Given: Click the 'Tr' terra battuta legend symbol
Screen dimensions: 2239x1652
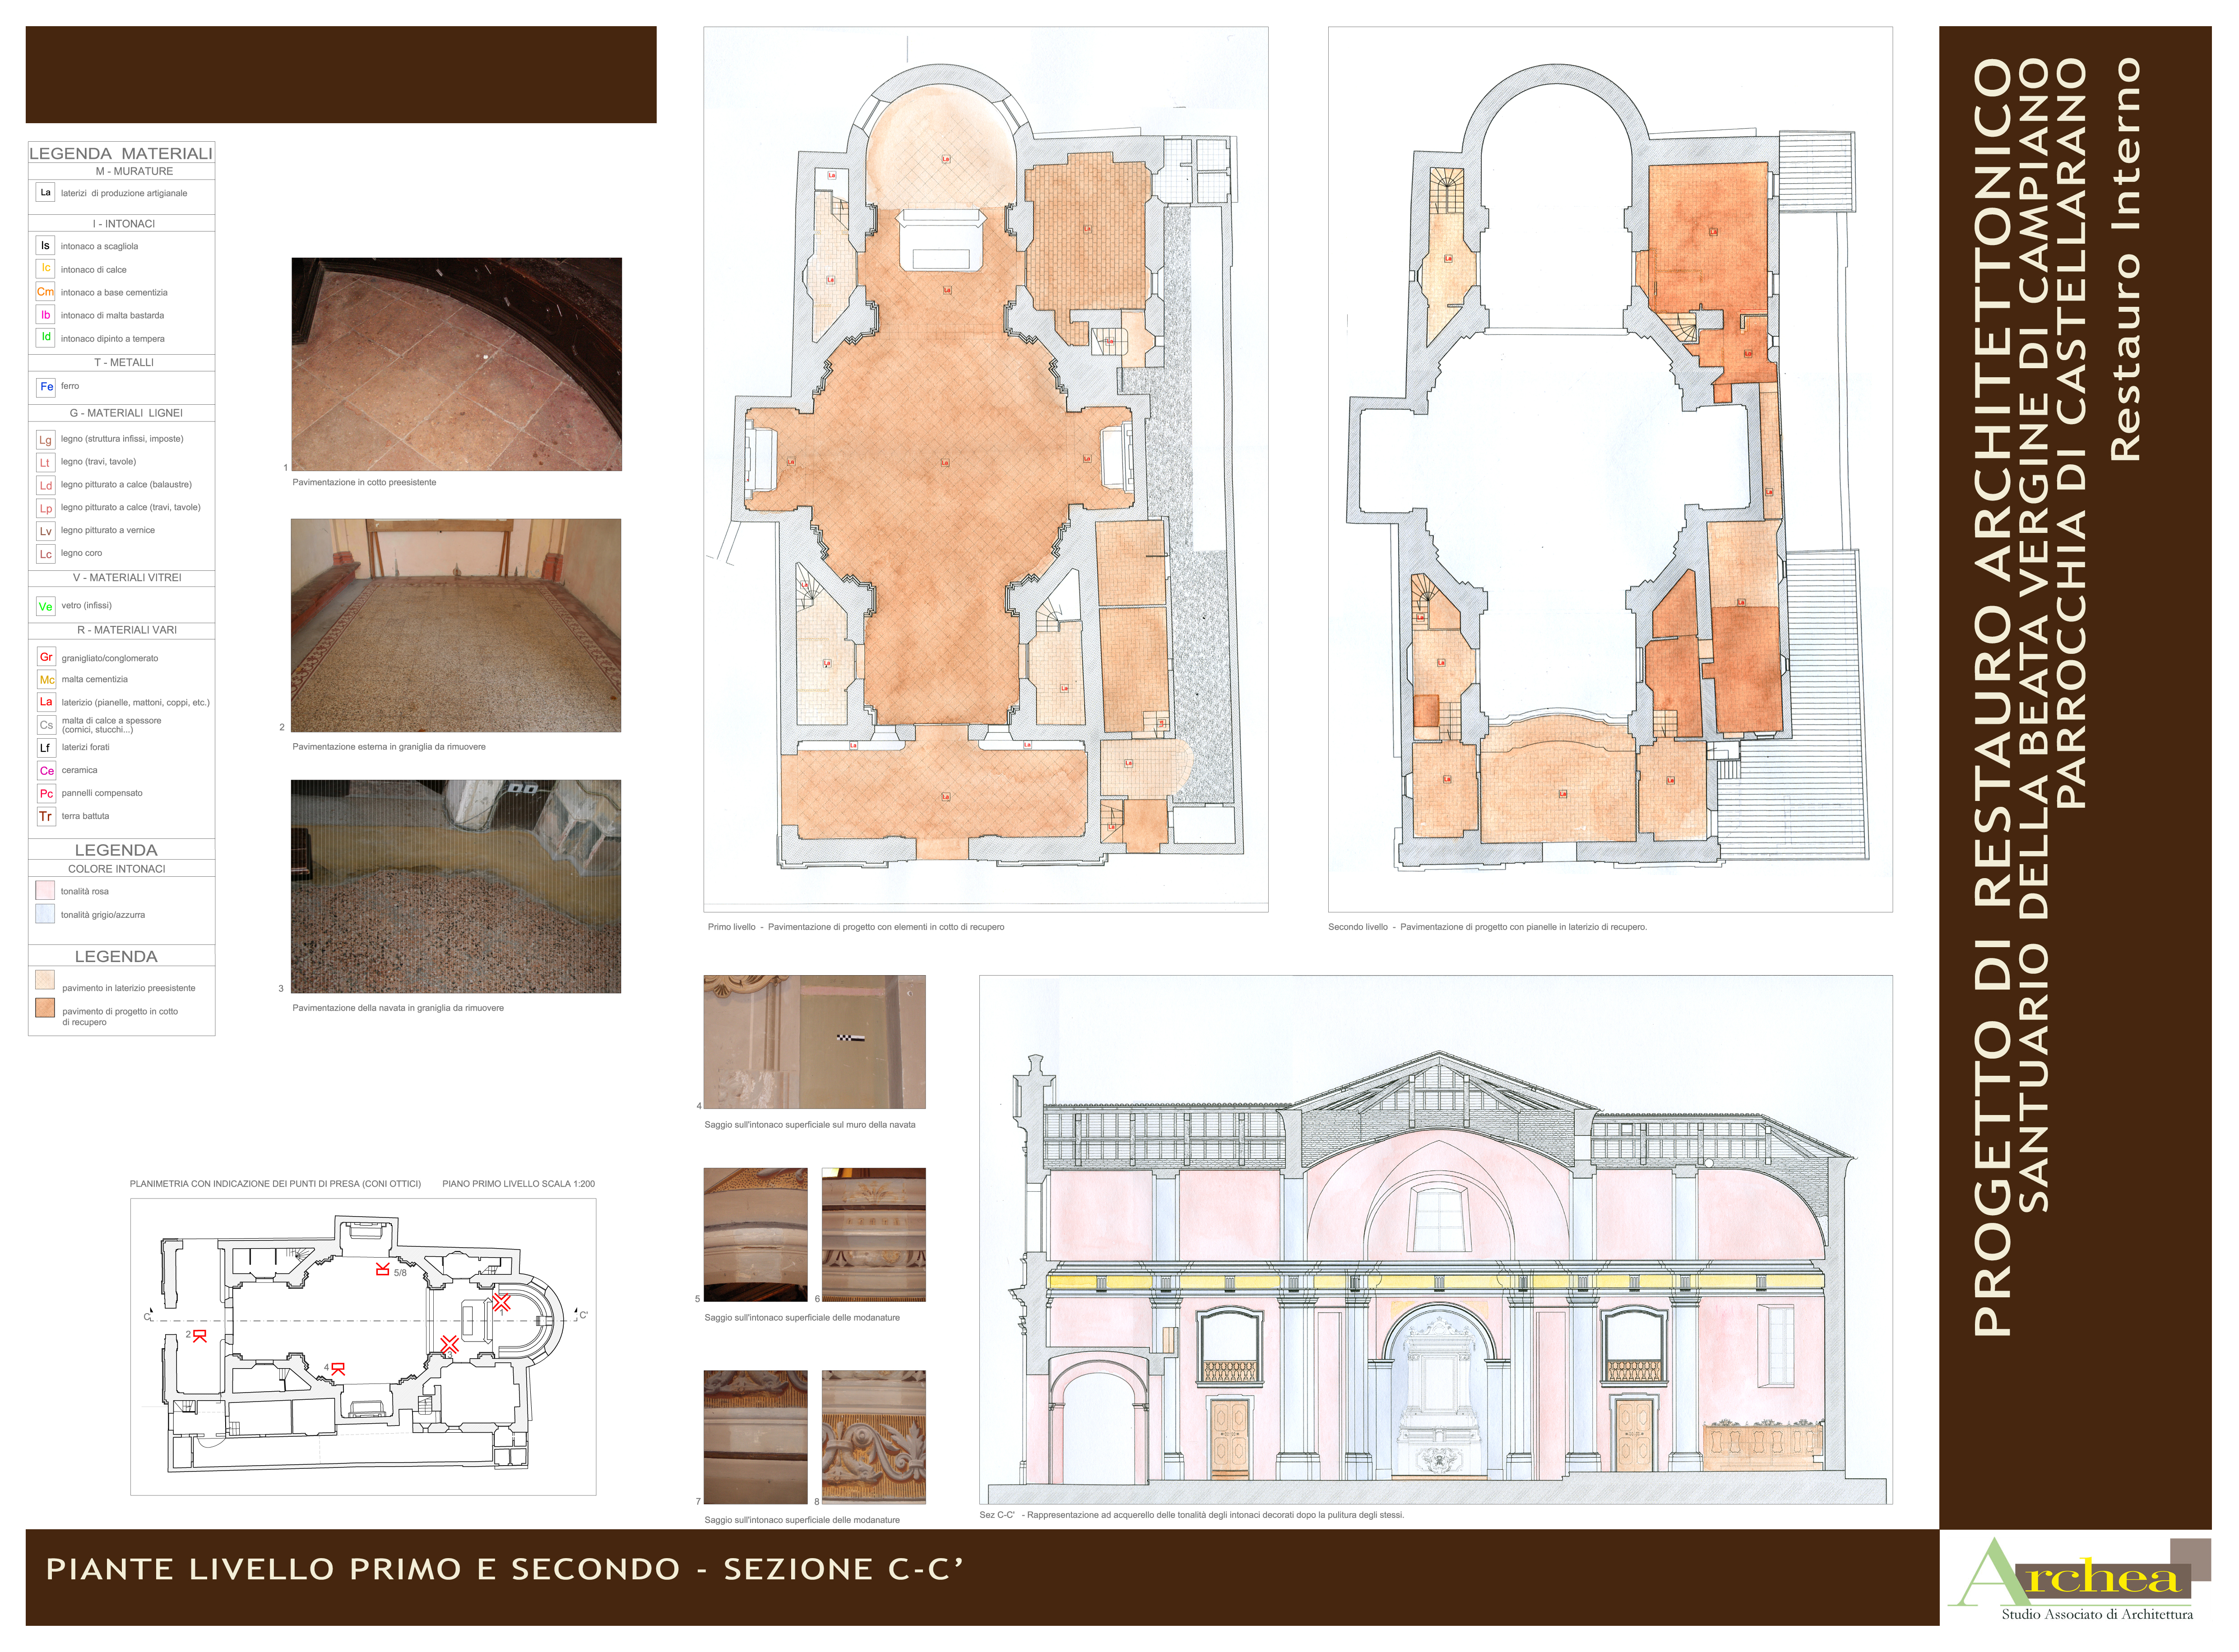Looking at the screenshot, I should (x=45, y=817).
